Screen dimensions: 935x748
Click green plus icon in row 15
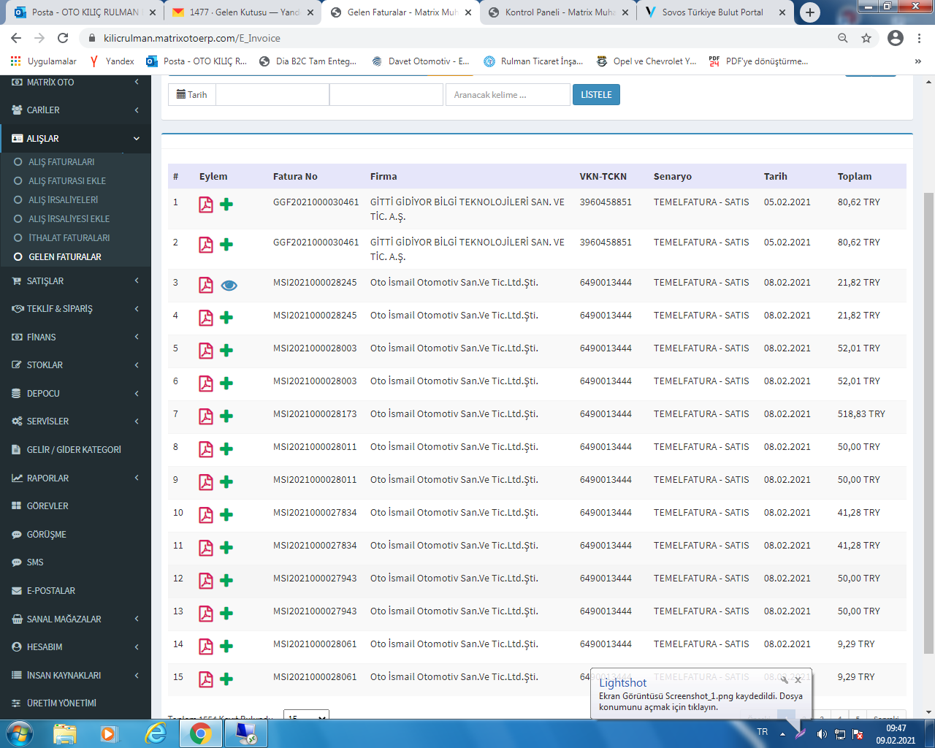(226, 679)
